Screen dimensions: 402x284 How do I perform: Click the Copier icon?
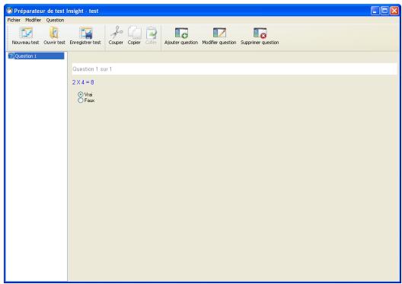click(134, 33)
